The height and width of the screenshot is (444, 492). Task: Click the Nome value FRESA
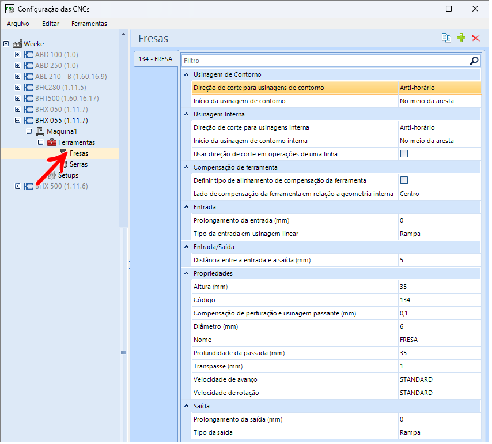click(x=439, y=340)
